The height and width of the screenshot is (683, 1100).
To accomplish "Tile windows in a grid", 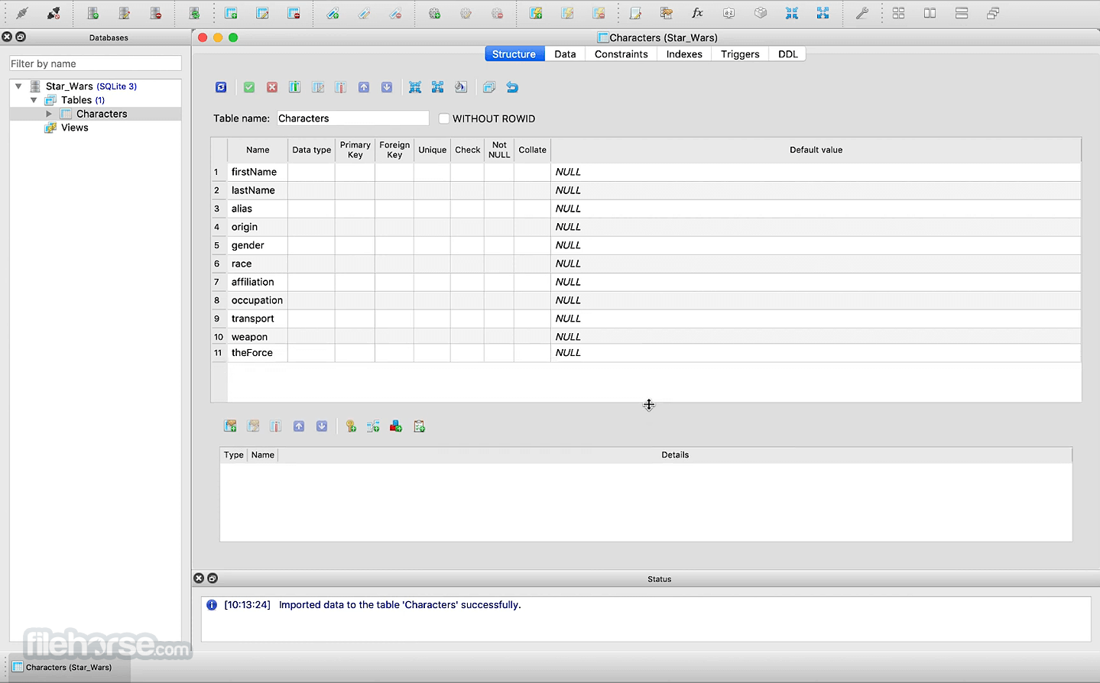I will coord(899,13).
